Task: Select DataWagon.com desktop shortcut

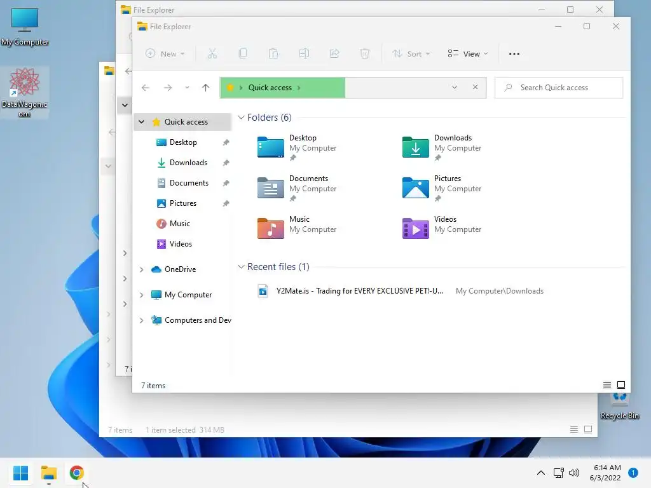Action: pyautogui.click(x=25, y=92)
